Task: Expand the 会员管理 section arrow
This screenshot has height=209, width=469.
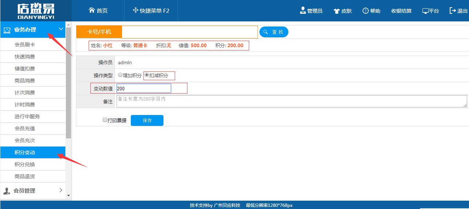Action: [61, 190]
